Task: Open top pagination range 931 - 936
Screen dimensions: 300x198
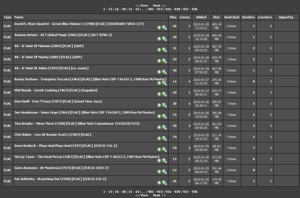Action: coord(190,9)
